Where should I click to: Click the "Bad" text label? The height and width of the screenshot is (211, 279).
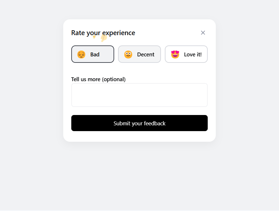[95, 54]
